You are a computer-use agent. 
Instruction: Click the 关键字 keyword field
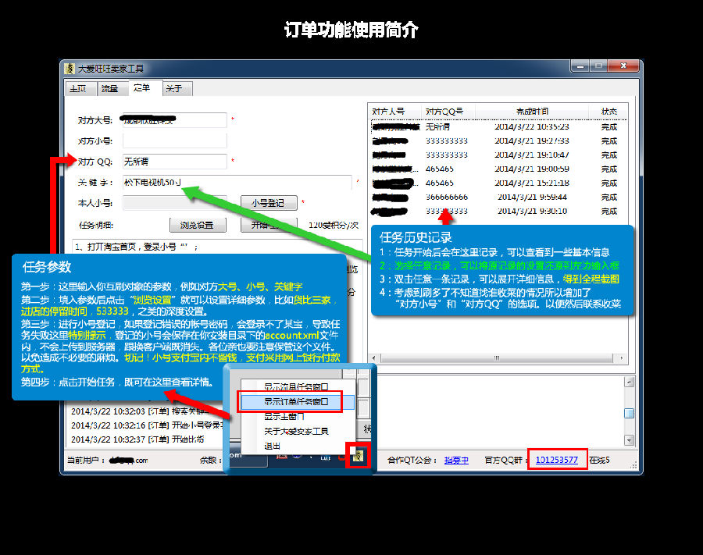237,183
